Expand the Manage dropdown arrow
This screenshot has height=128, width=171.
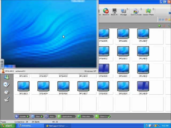tap(127, 9)
